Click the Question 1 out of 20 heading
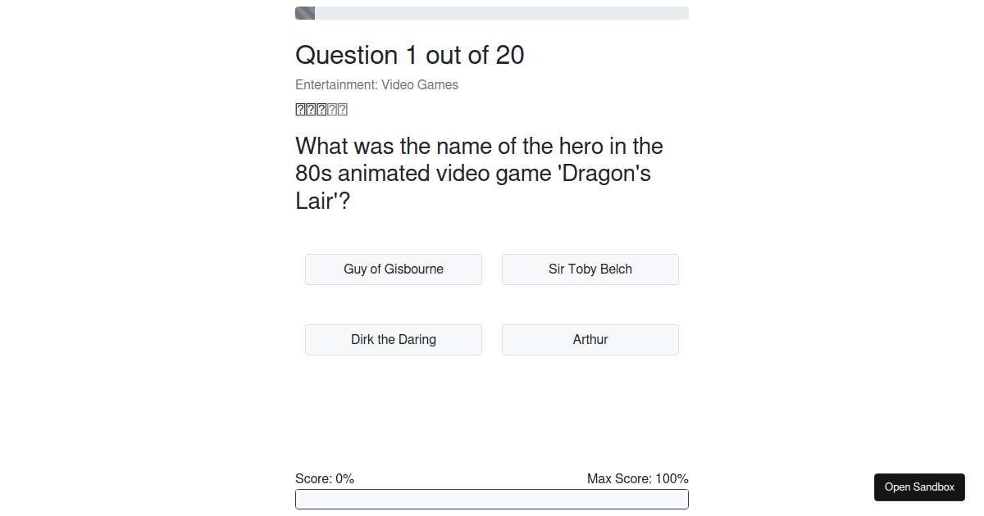The width and height of the screenshot is (984, 516). pyautogui.click(x=410, y=55)
